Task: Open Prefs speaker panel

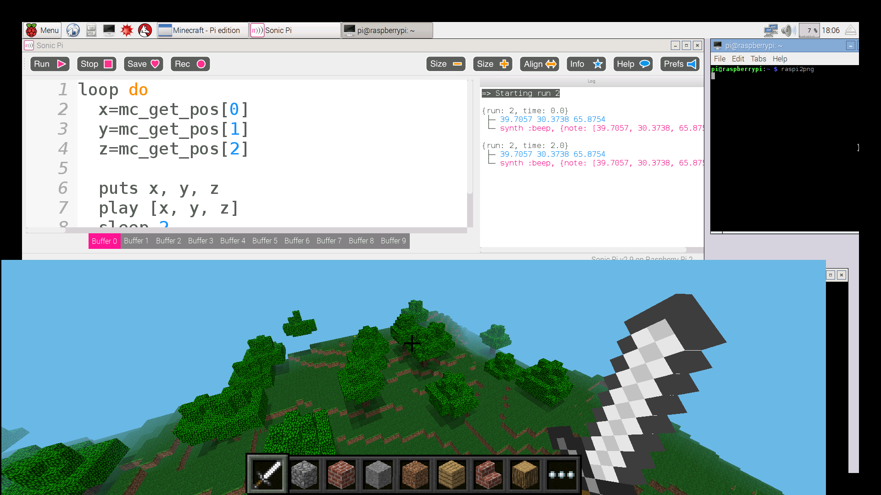Action: pos(680,64)
